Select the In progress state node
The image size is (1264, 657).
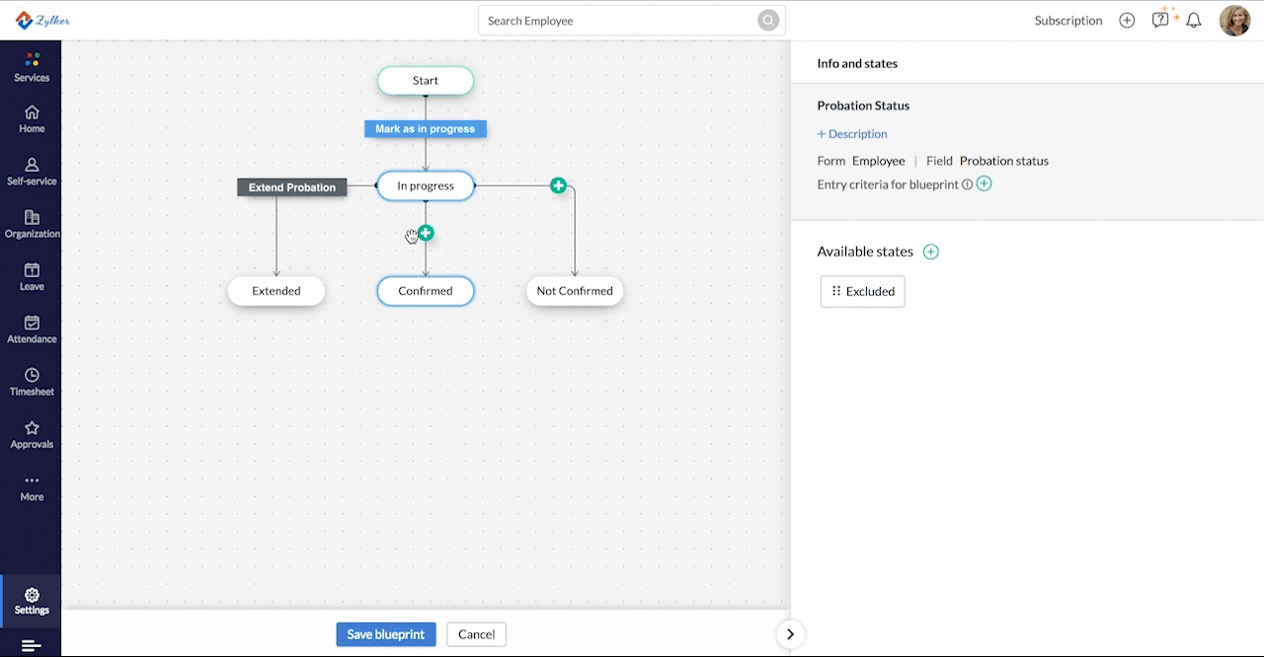(426, 185)
